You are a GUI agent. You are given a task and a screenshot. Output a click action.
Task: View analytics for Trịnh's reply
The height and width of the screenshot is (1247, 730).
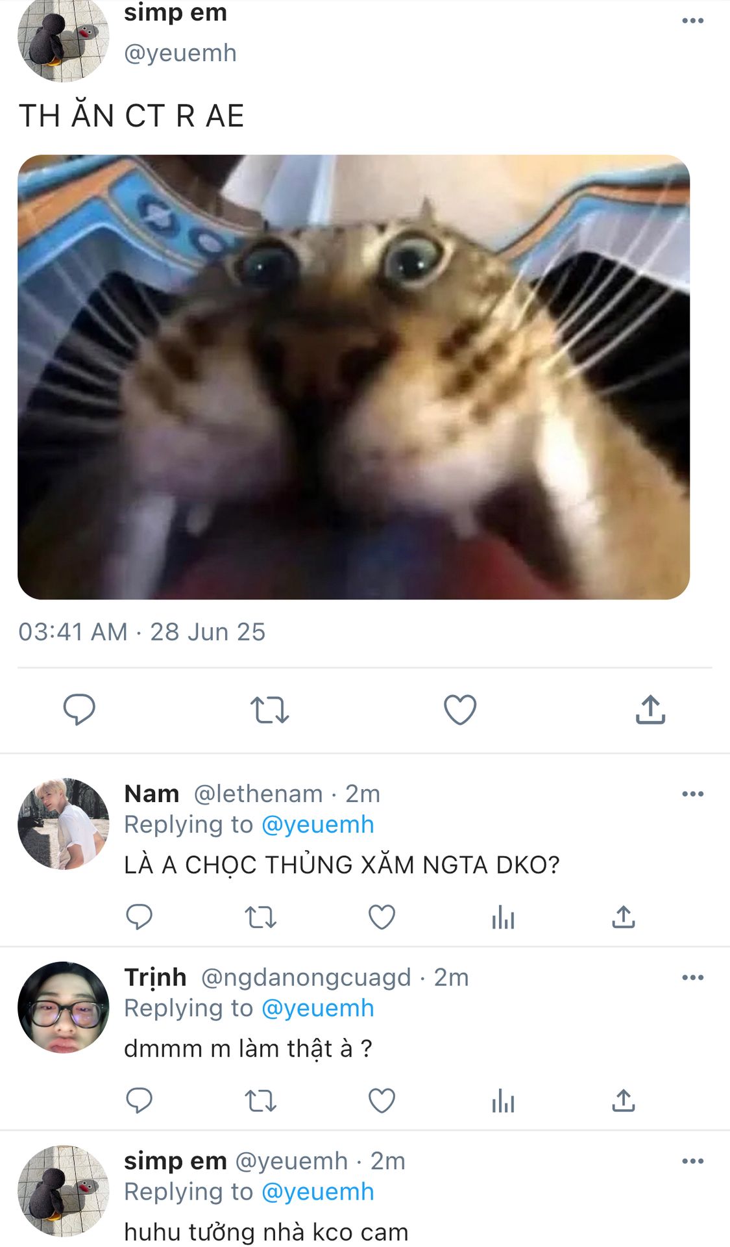[503, 1101]
